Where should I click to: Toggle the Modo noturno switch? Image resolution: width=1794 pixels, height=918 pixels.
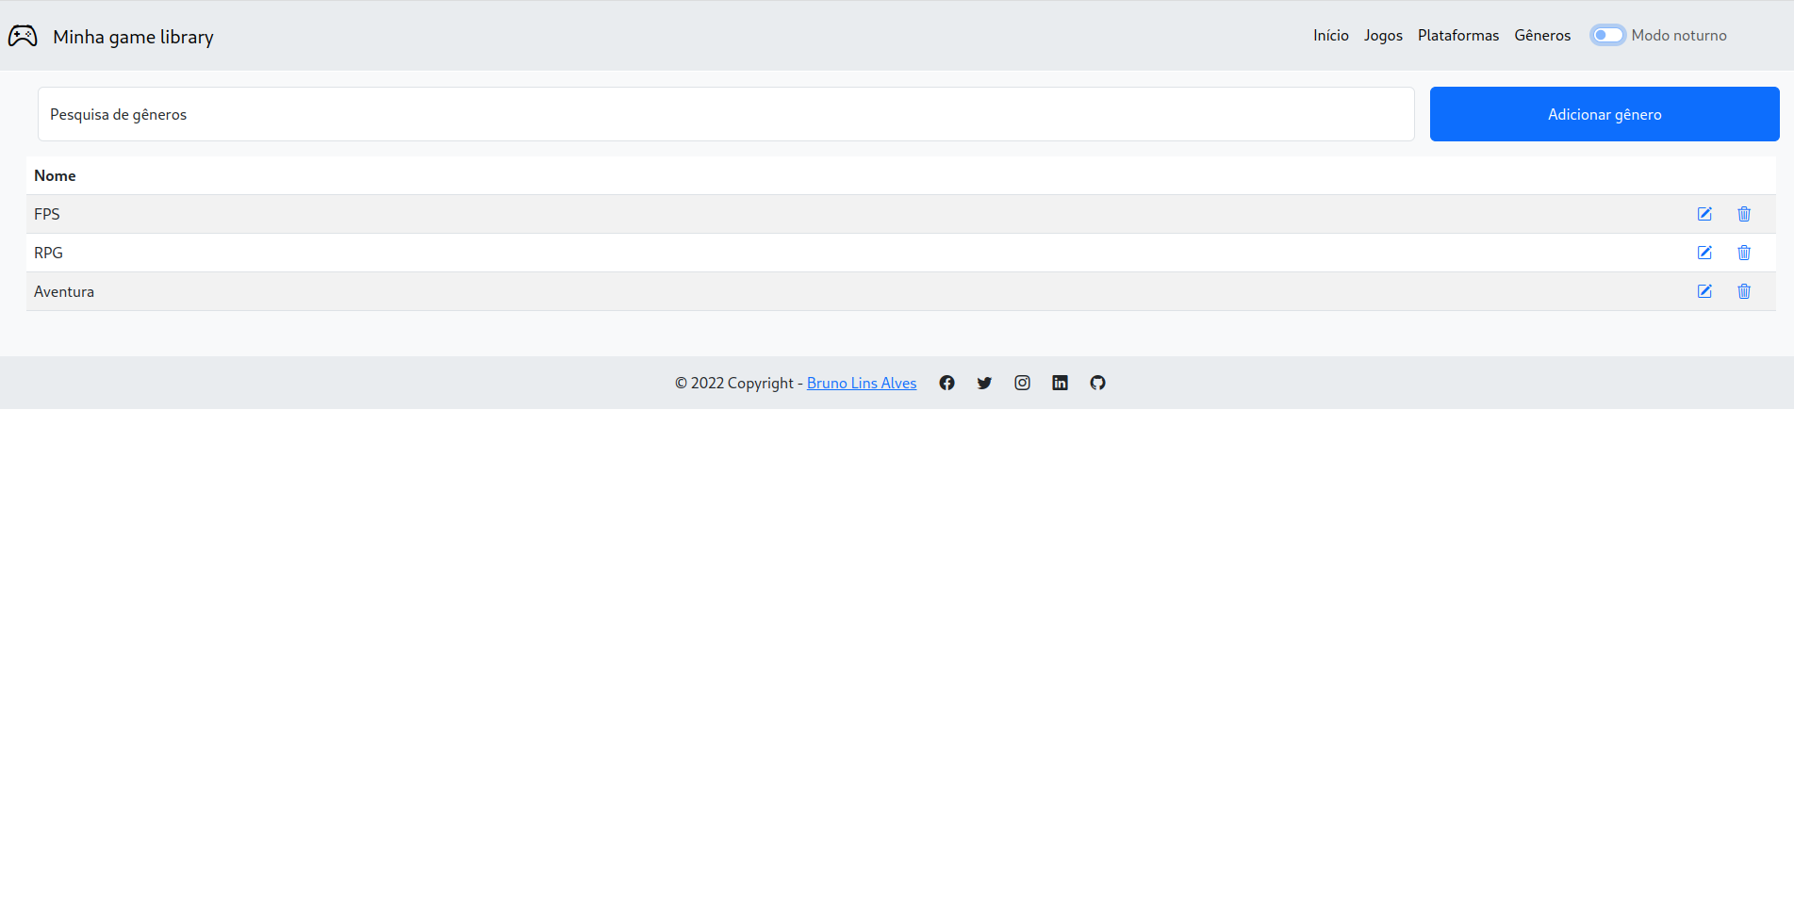click(x=1607, y=35)
